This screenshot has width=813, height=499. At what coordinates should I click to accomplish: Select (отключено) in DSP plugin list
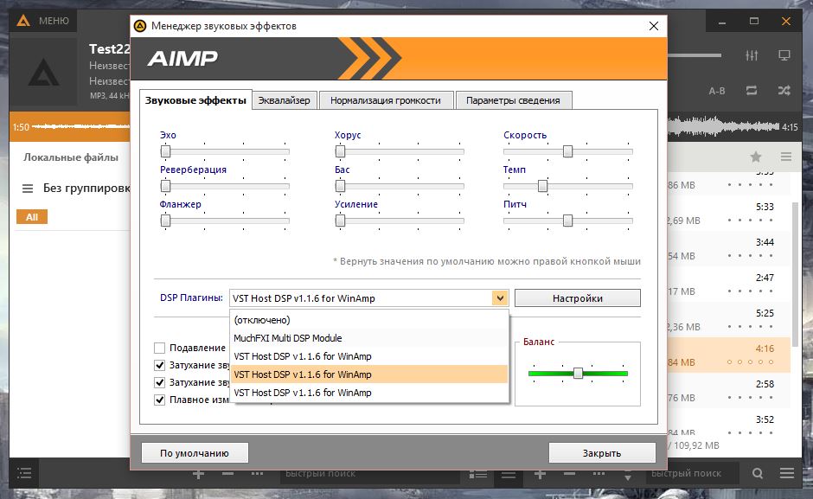click(x=368, y=320)
